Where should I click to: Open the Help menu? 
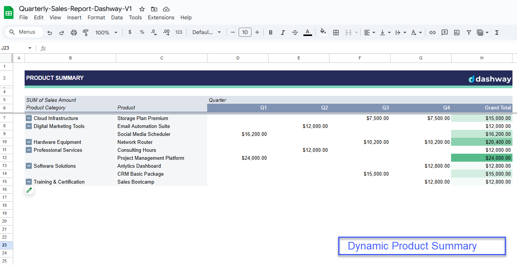click(x=186, y=17)
